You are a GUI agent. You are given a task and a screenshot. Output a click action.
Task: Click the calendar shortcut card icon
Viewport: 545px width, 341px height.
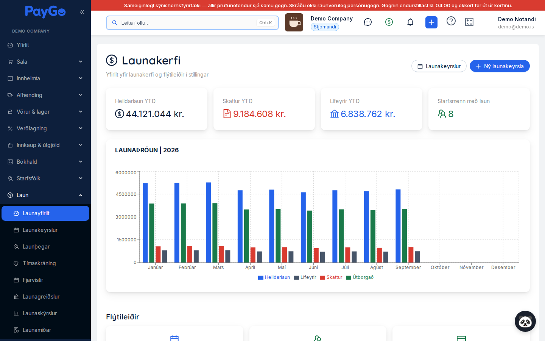[x=174, y=338]
